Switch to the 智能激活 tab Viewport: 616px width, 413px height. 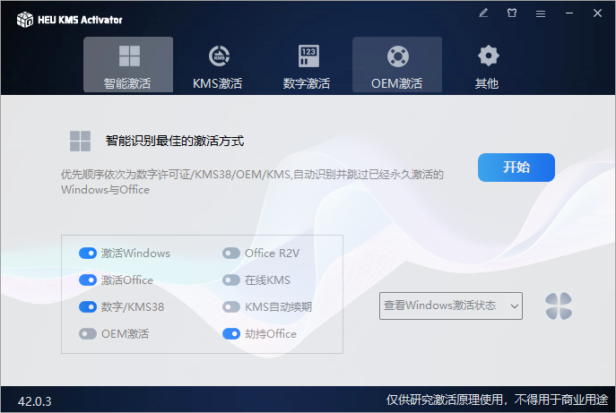coord(127,65)
